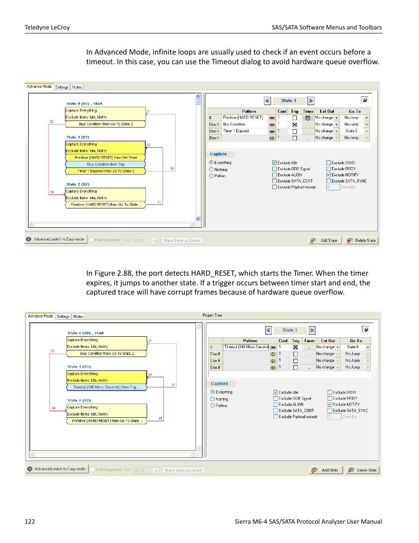
Task: Select Everything capture option in Timeout figure
Action: coord(213,392)
